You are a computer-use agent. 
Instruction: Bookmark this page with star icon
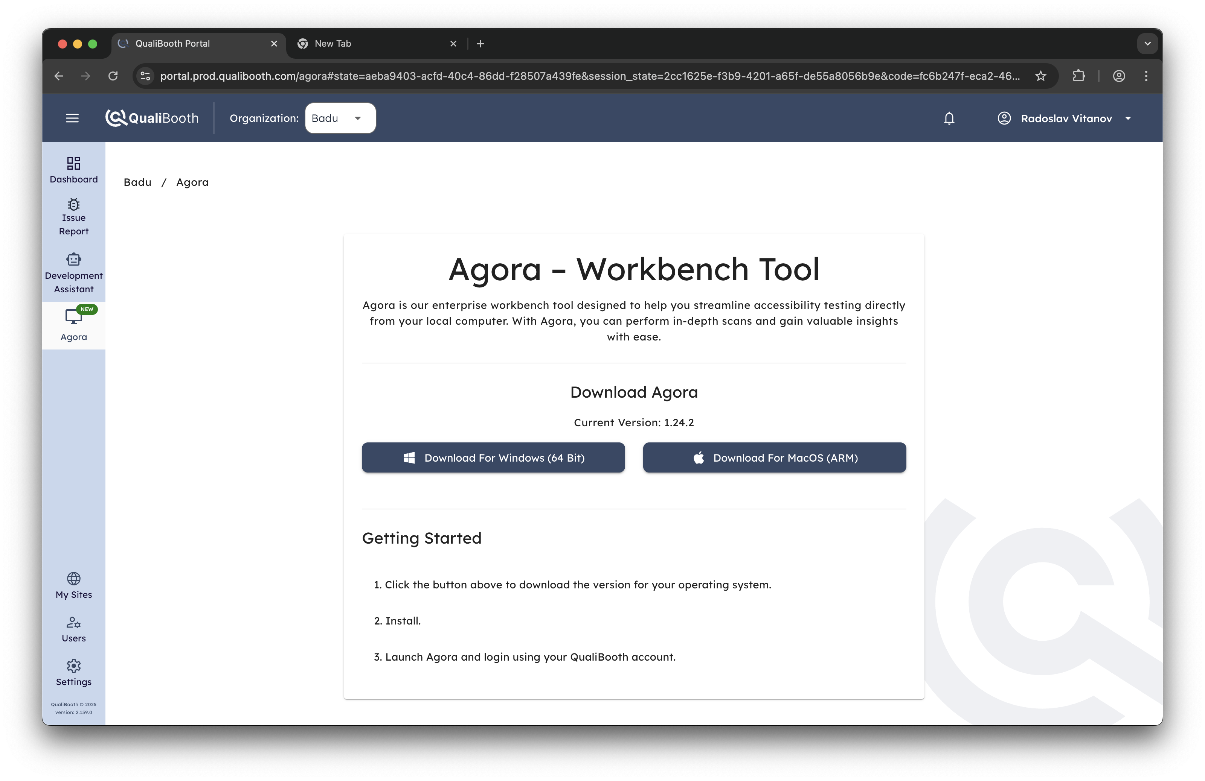[1040, 76]
